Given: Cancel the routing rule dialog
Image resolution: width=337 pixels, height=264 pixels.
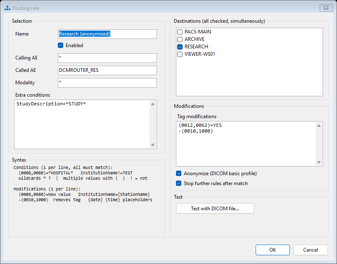Looking at the screenshot, I should 311,250.
